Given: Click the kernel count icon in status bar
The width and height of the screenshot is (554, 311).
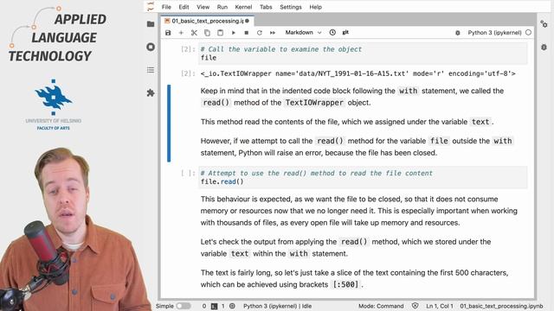Looking at the screenshot, I should click(x=232, y=306).
